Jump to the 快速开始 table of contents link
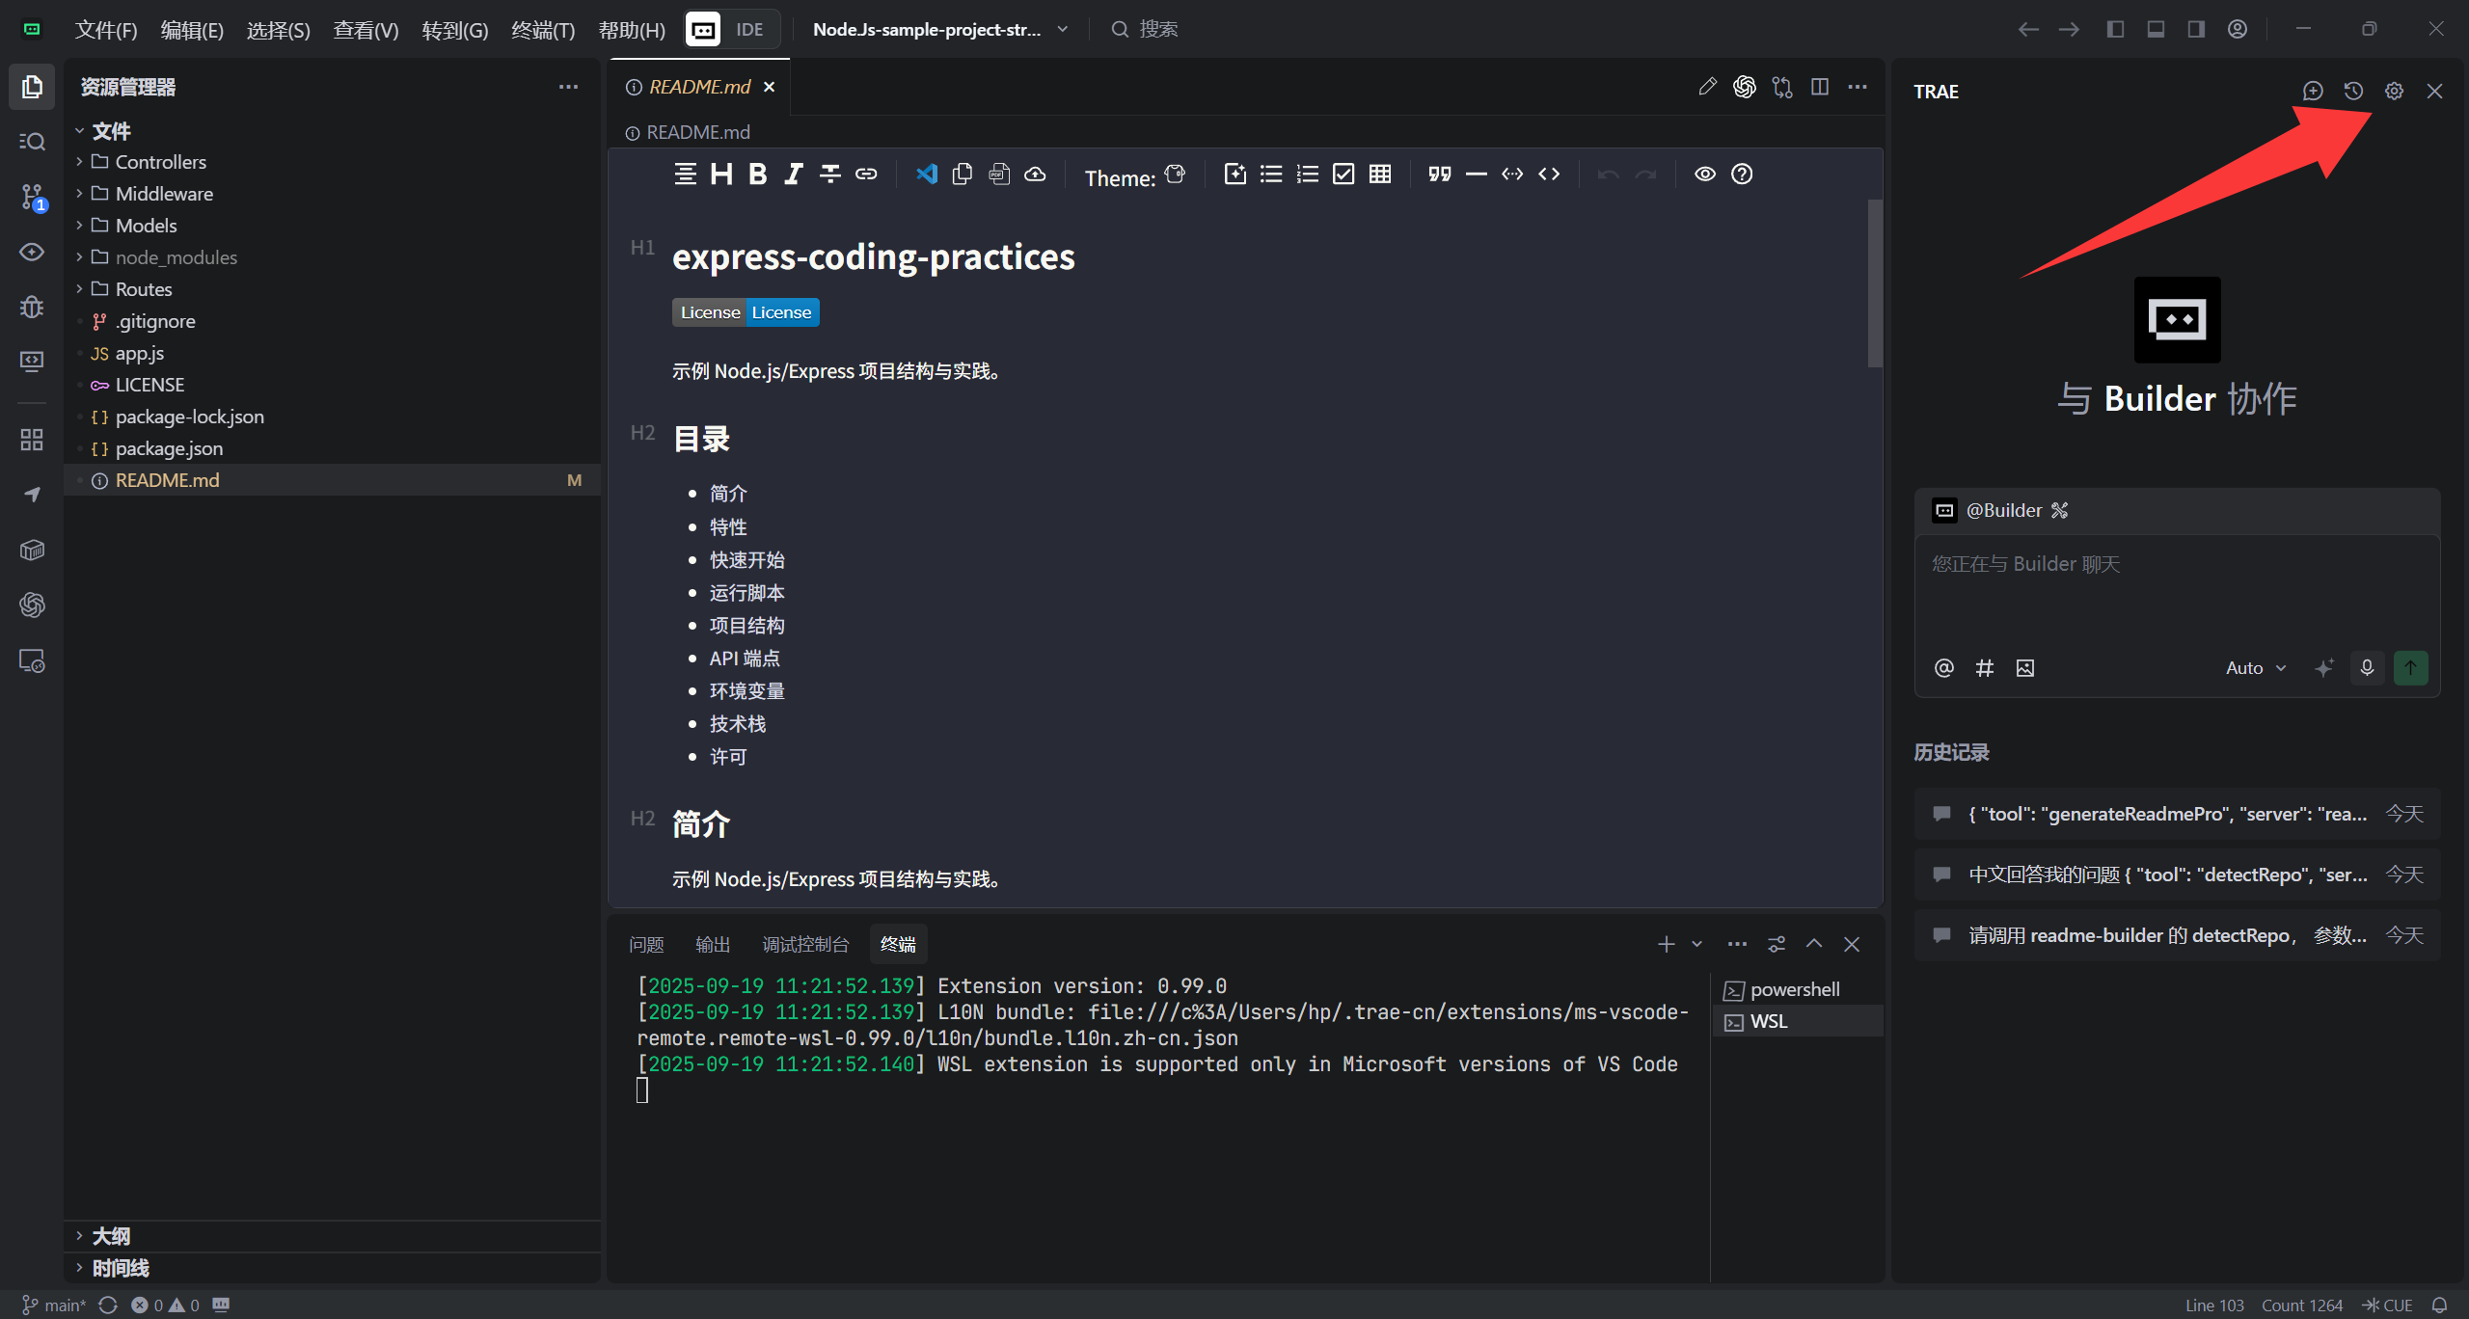 [747, 560]
